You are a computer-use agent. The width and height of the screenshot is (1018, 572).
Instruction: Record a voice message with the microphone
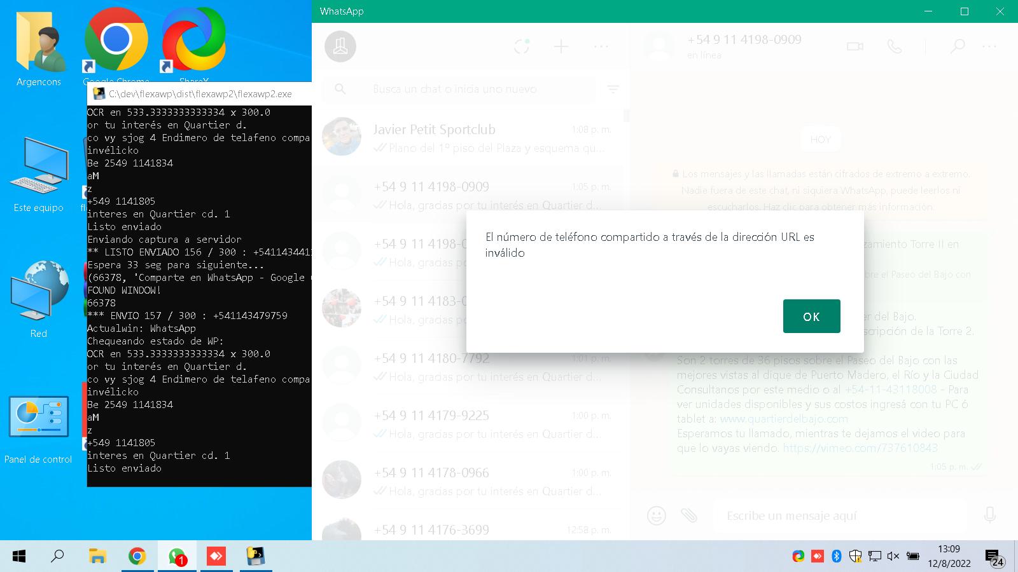[990, 515]
